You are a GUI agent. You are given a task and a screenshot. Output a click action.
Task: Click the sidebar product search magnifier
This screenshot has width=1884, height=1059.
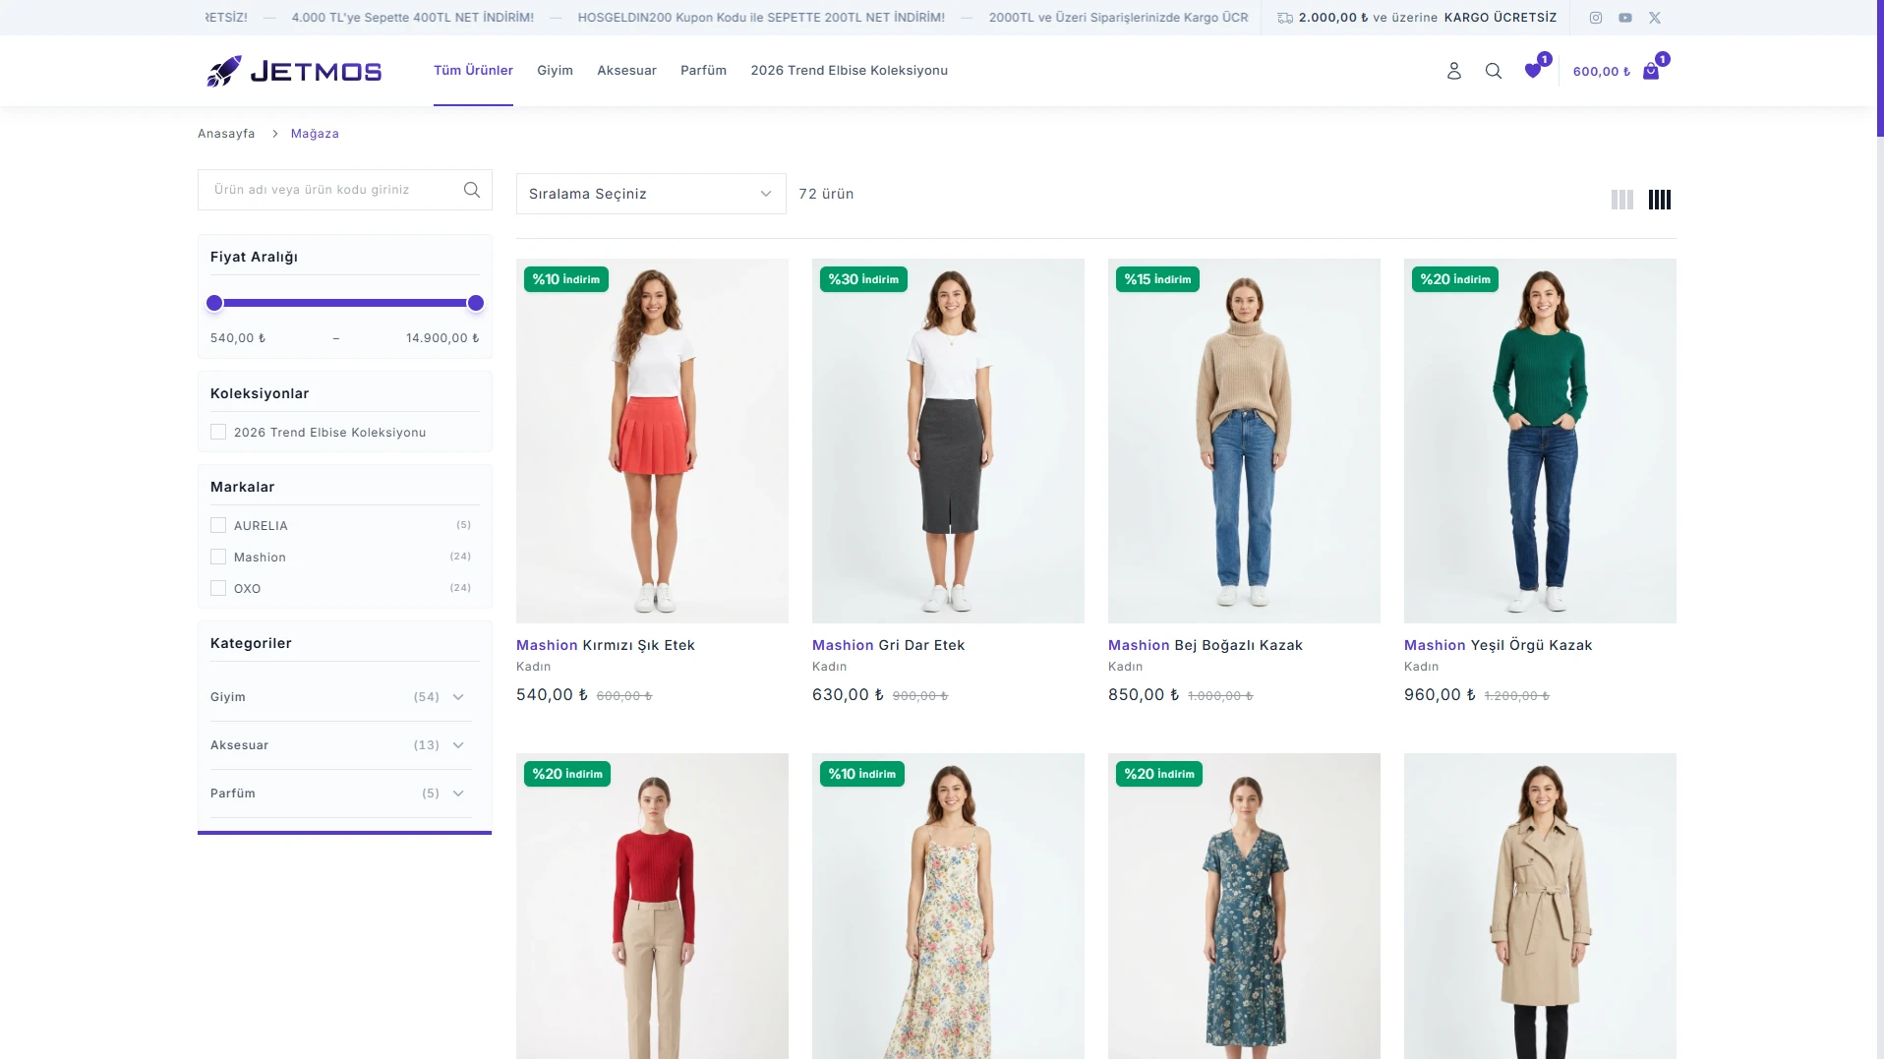pyautogui.click(x=472, y=190)
